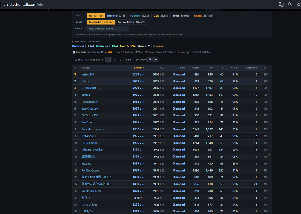Select page 1 in pagination
The image size is (301, 214).
point(108,60)
